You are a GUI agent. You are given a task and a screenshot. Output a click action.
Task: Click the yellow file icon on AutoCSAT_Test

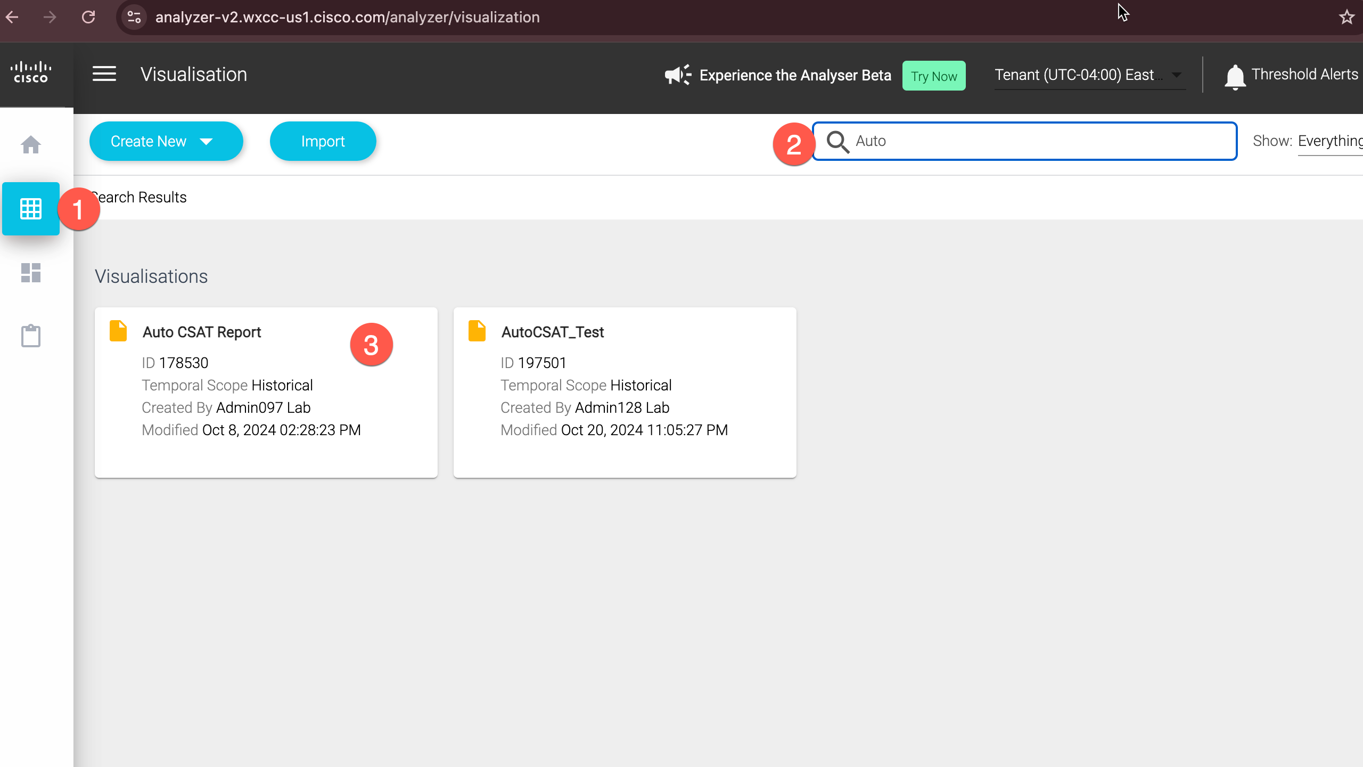[x=477, y=331]
